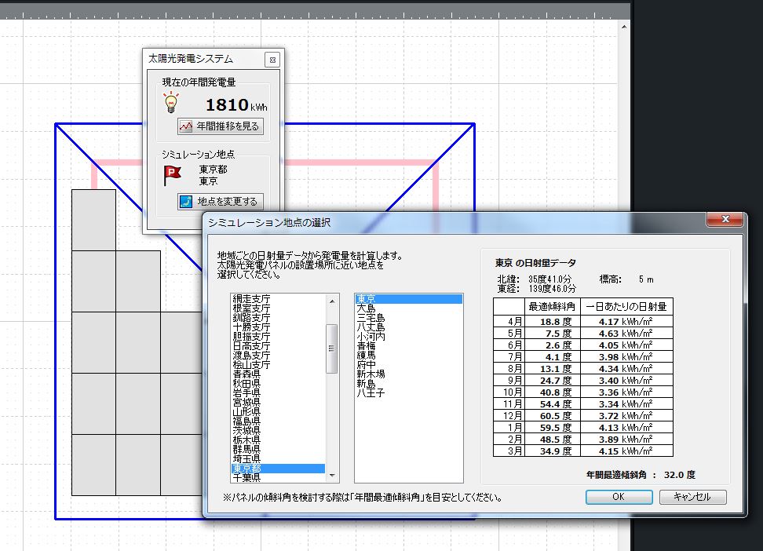
Task: Confirm location selection with OK button
Action: pyautogui.click(x=619, y=497)
